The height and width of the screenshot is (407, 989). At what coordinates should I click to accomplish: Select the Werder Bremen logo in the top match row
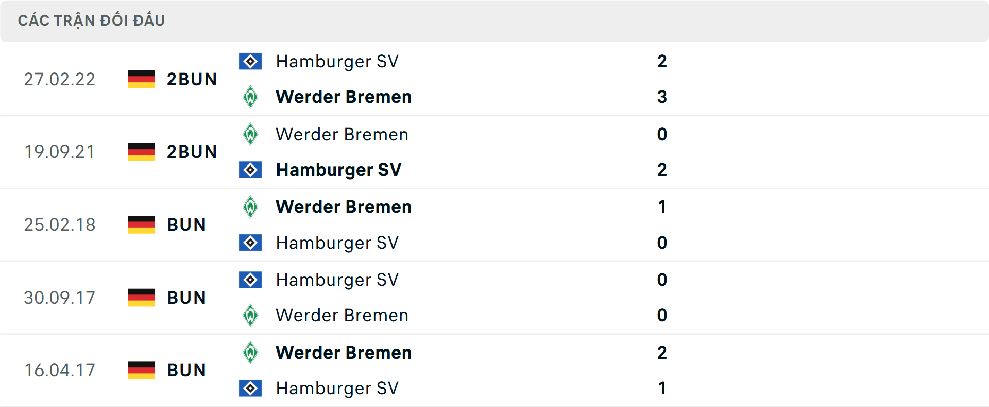[250, 97]
